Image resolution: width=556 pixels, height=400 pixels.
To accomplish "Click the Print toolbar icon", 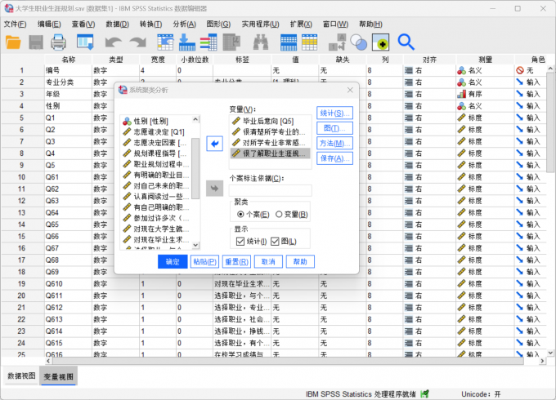I will point(58,42).
